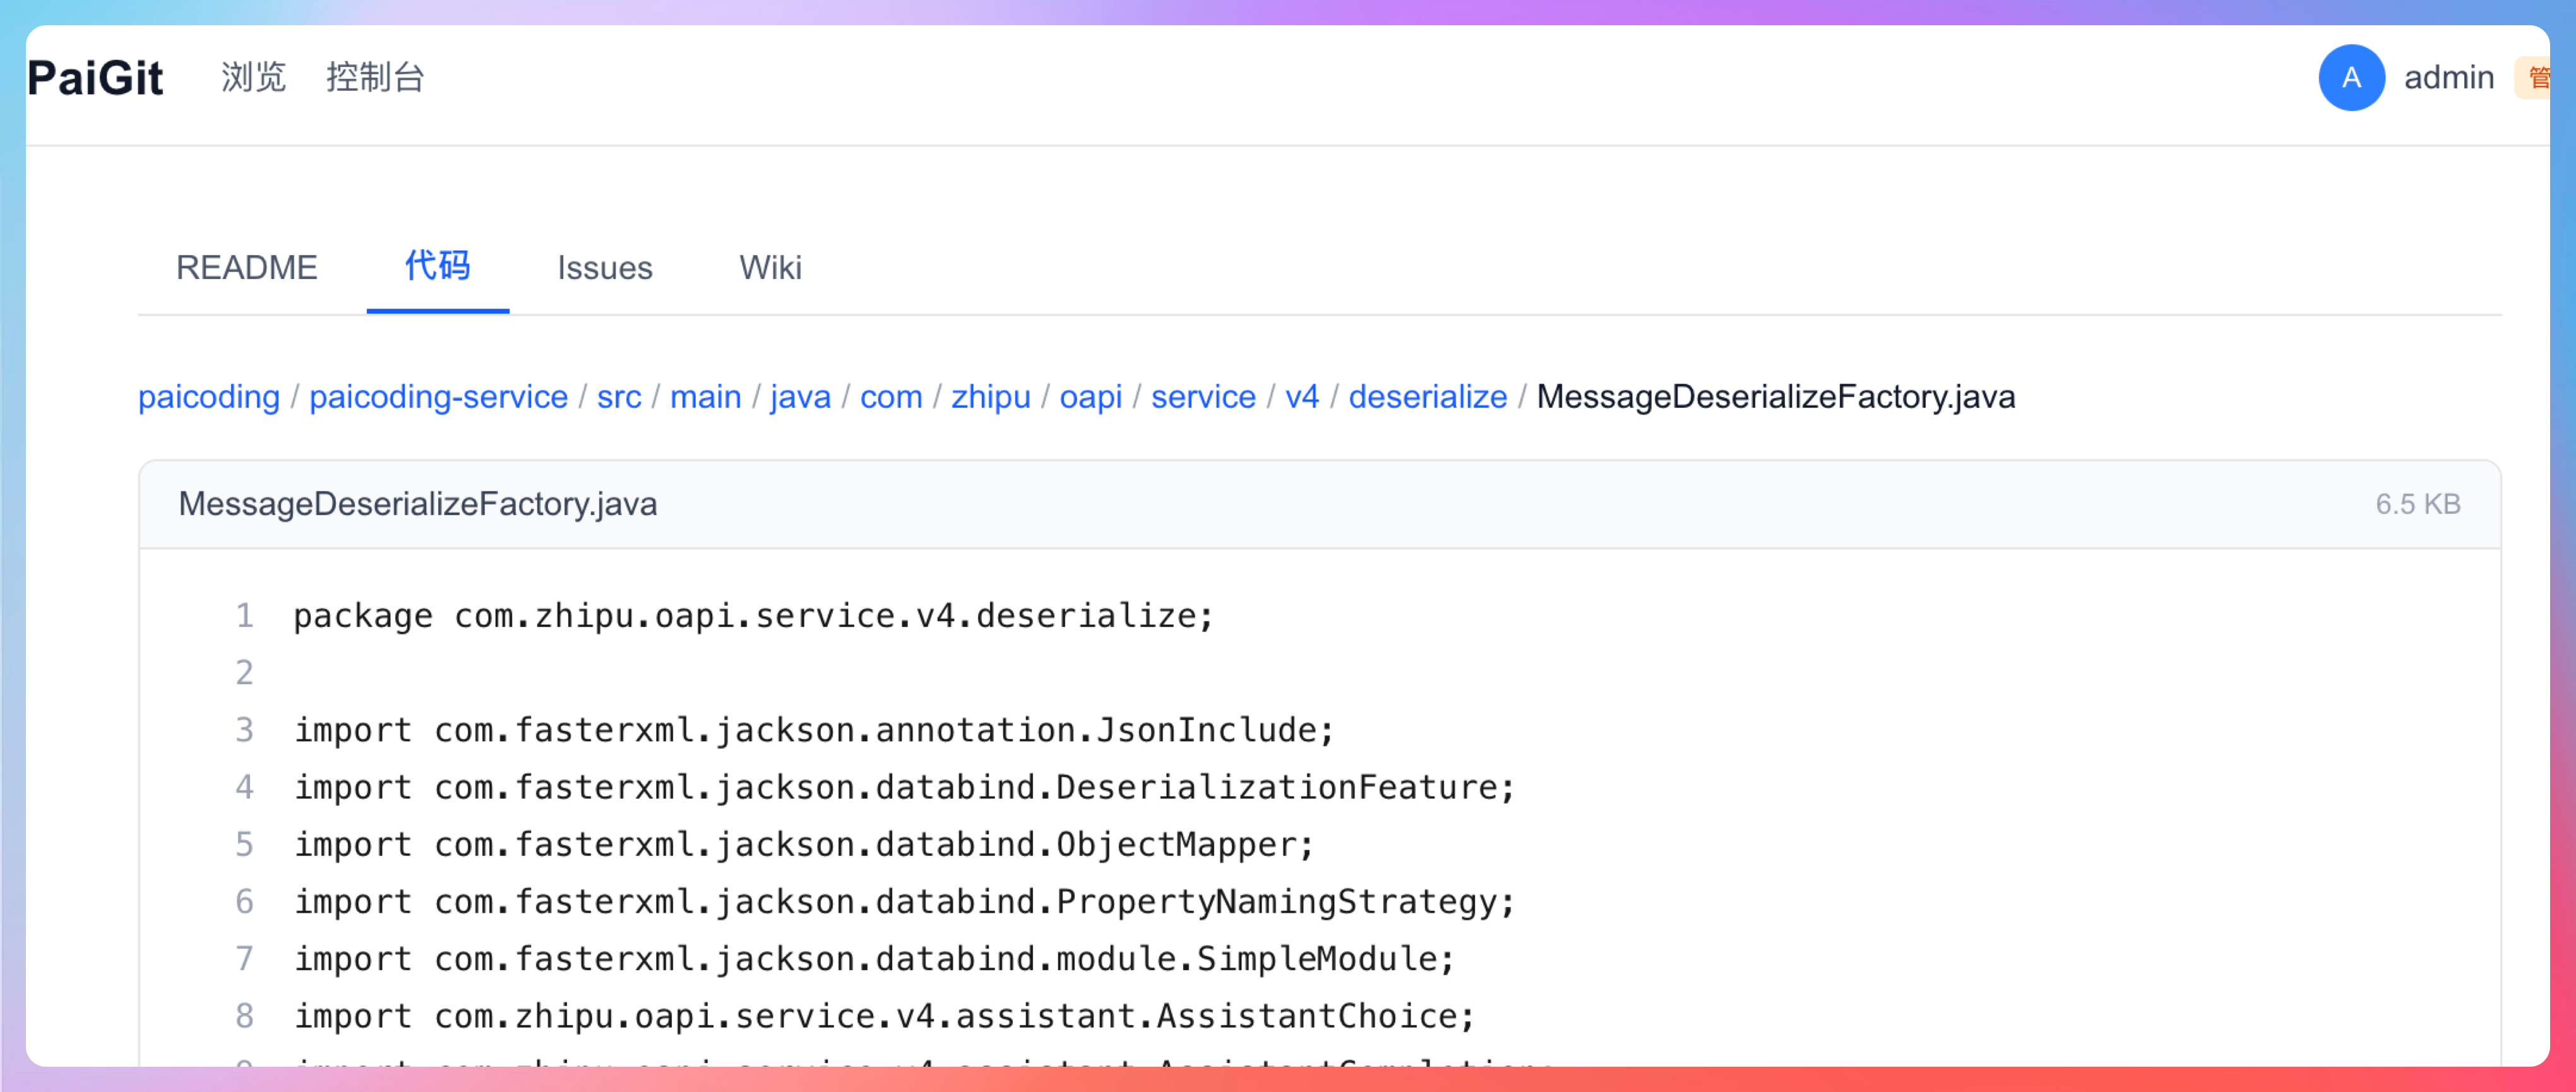This screenshot has width=2576, height=1092.
Task: Open the java breadcrumb folder
Action: pyautogui.click(x=799, y=397)
